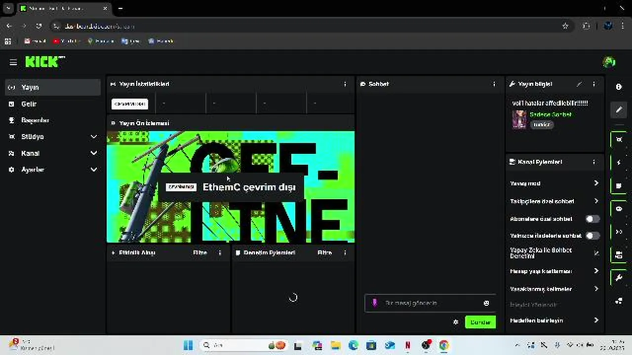Bookmark this page with the star icon

tap(565, 26)
